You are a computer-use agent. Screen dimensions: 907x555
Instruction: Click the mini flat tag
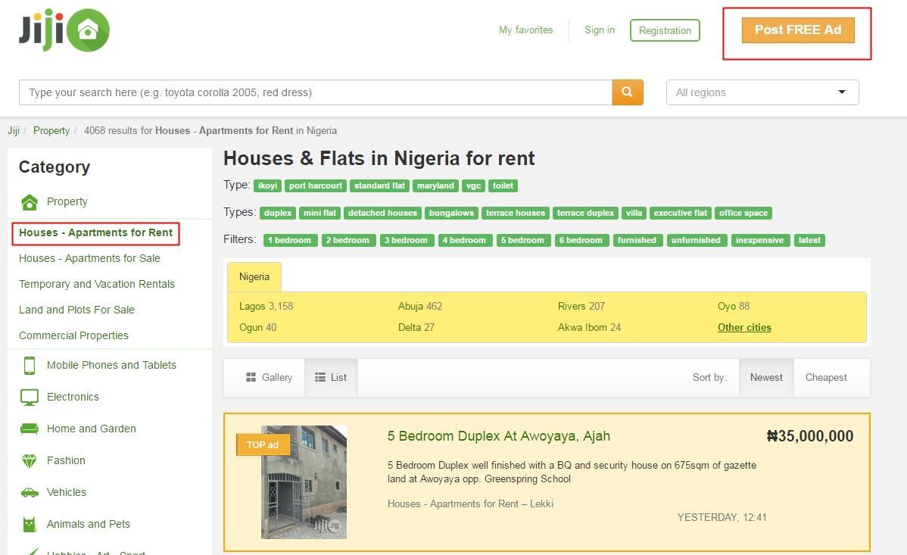point(320,213)
